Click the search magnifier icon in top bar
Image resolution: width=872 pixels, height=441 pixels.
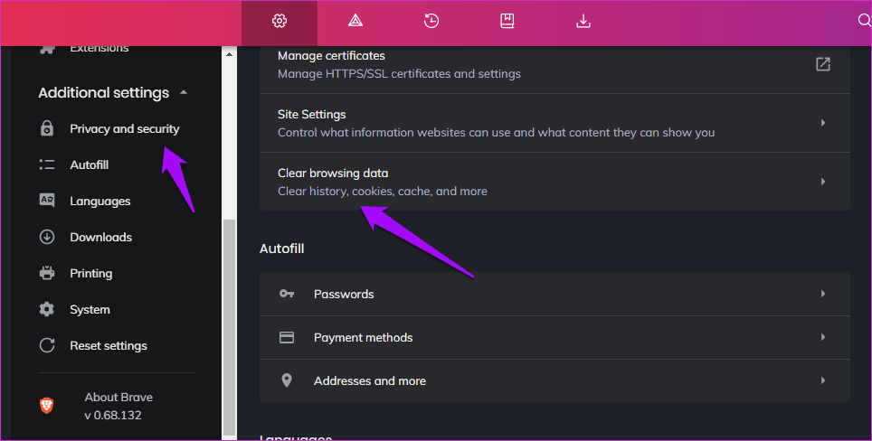[x=864, y=21]
